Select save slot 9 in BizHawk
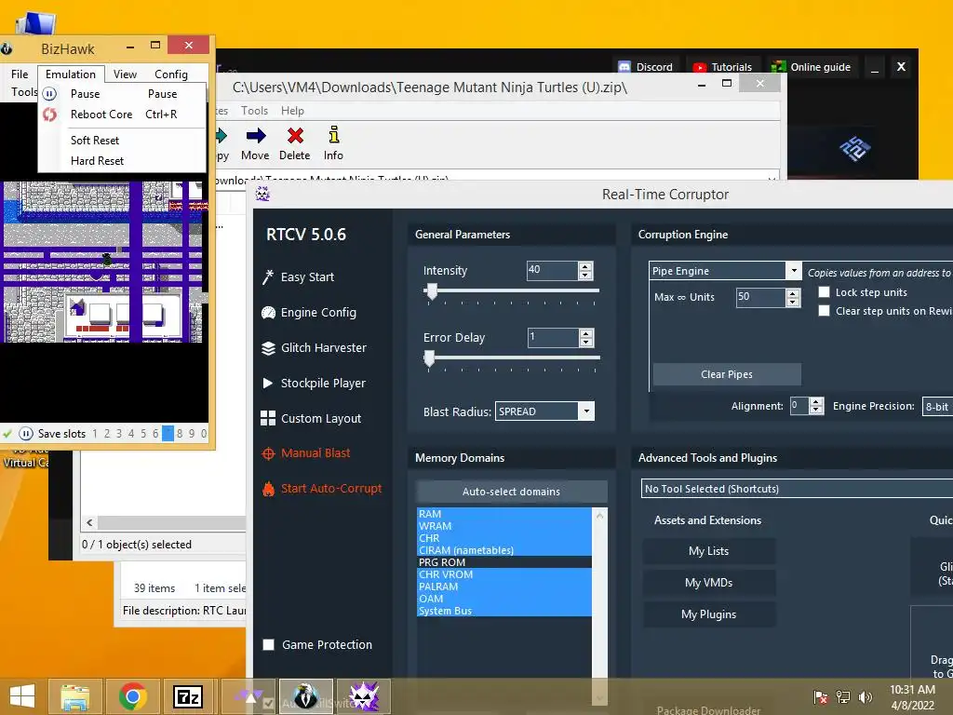 (x=192, y=434)
